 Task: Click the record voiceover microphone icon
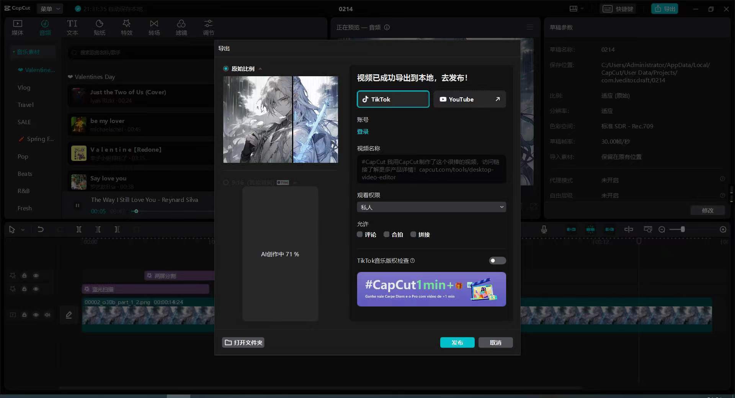point(544,229)
